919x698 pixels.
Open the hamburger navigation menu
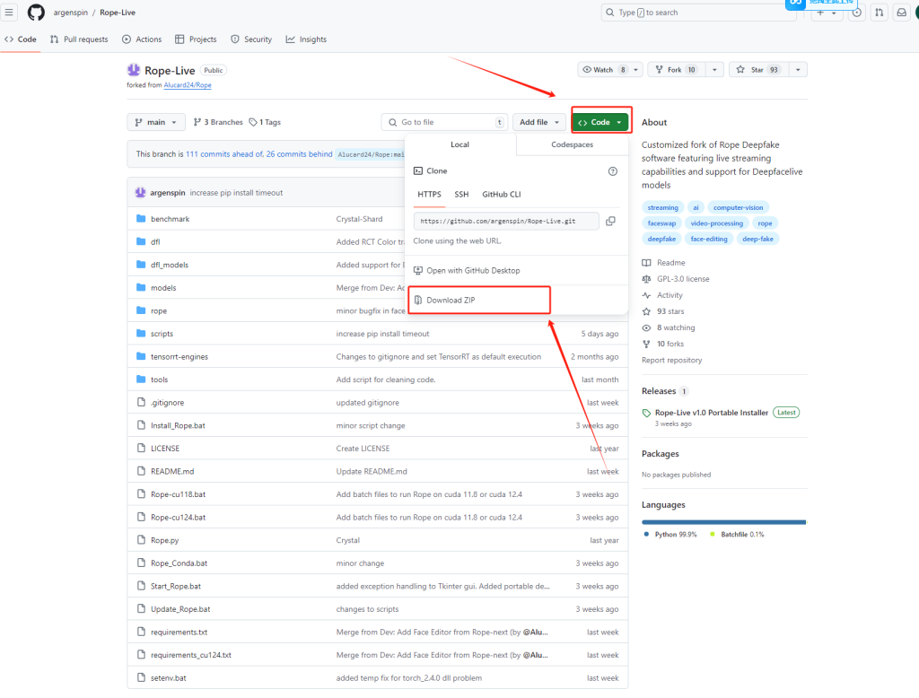point(9,13)
